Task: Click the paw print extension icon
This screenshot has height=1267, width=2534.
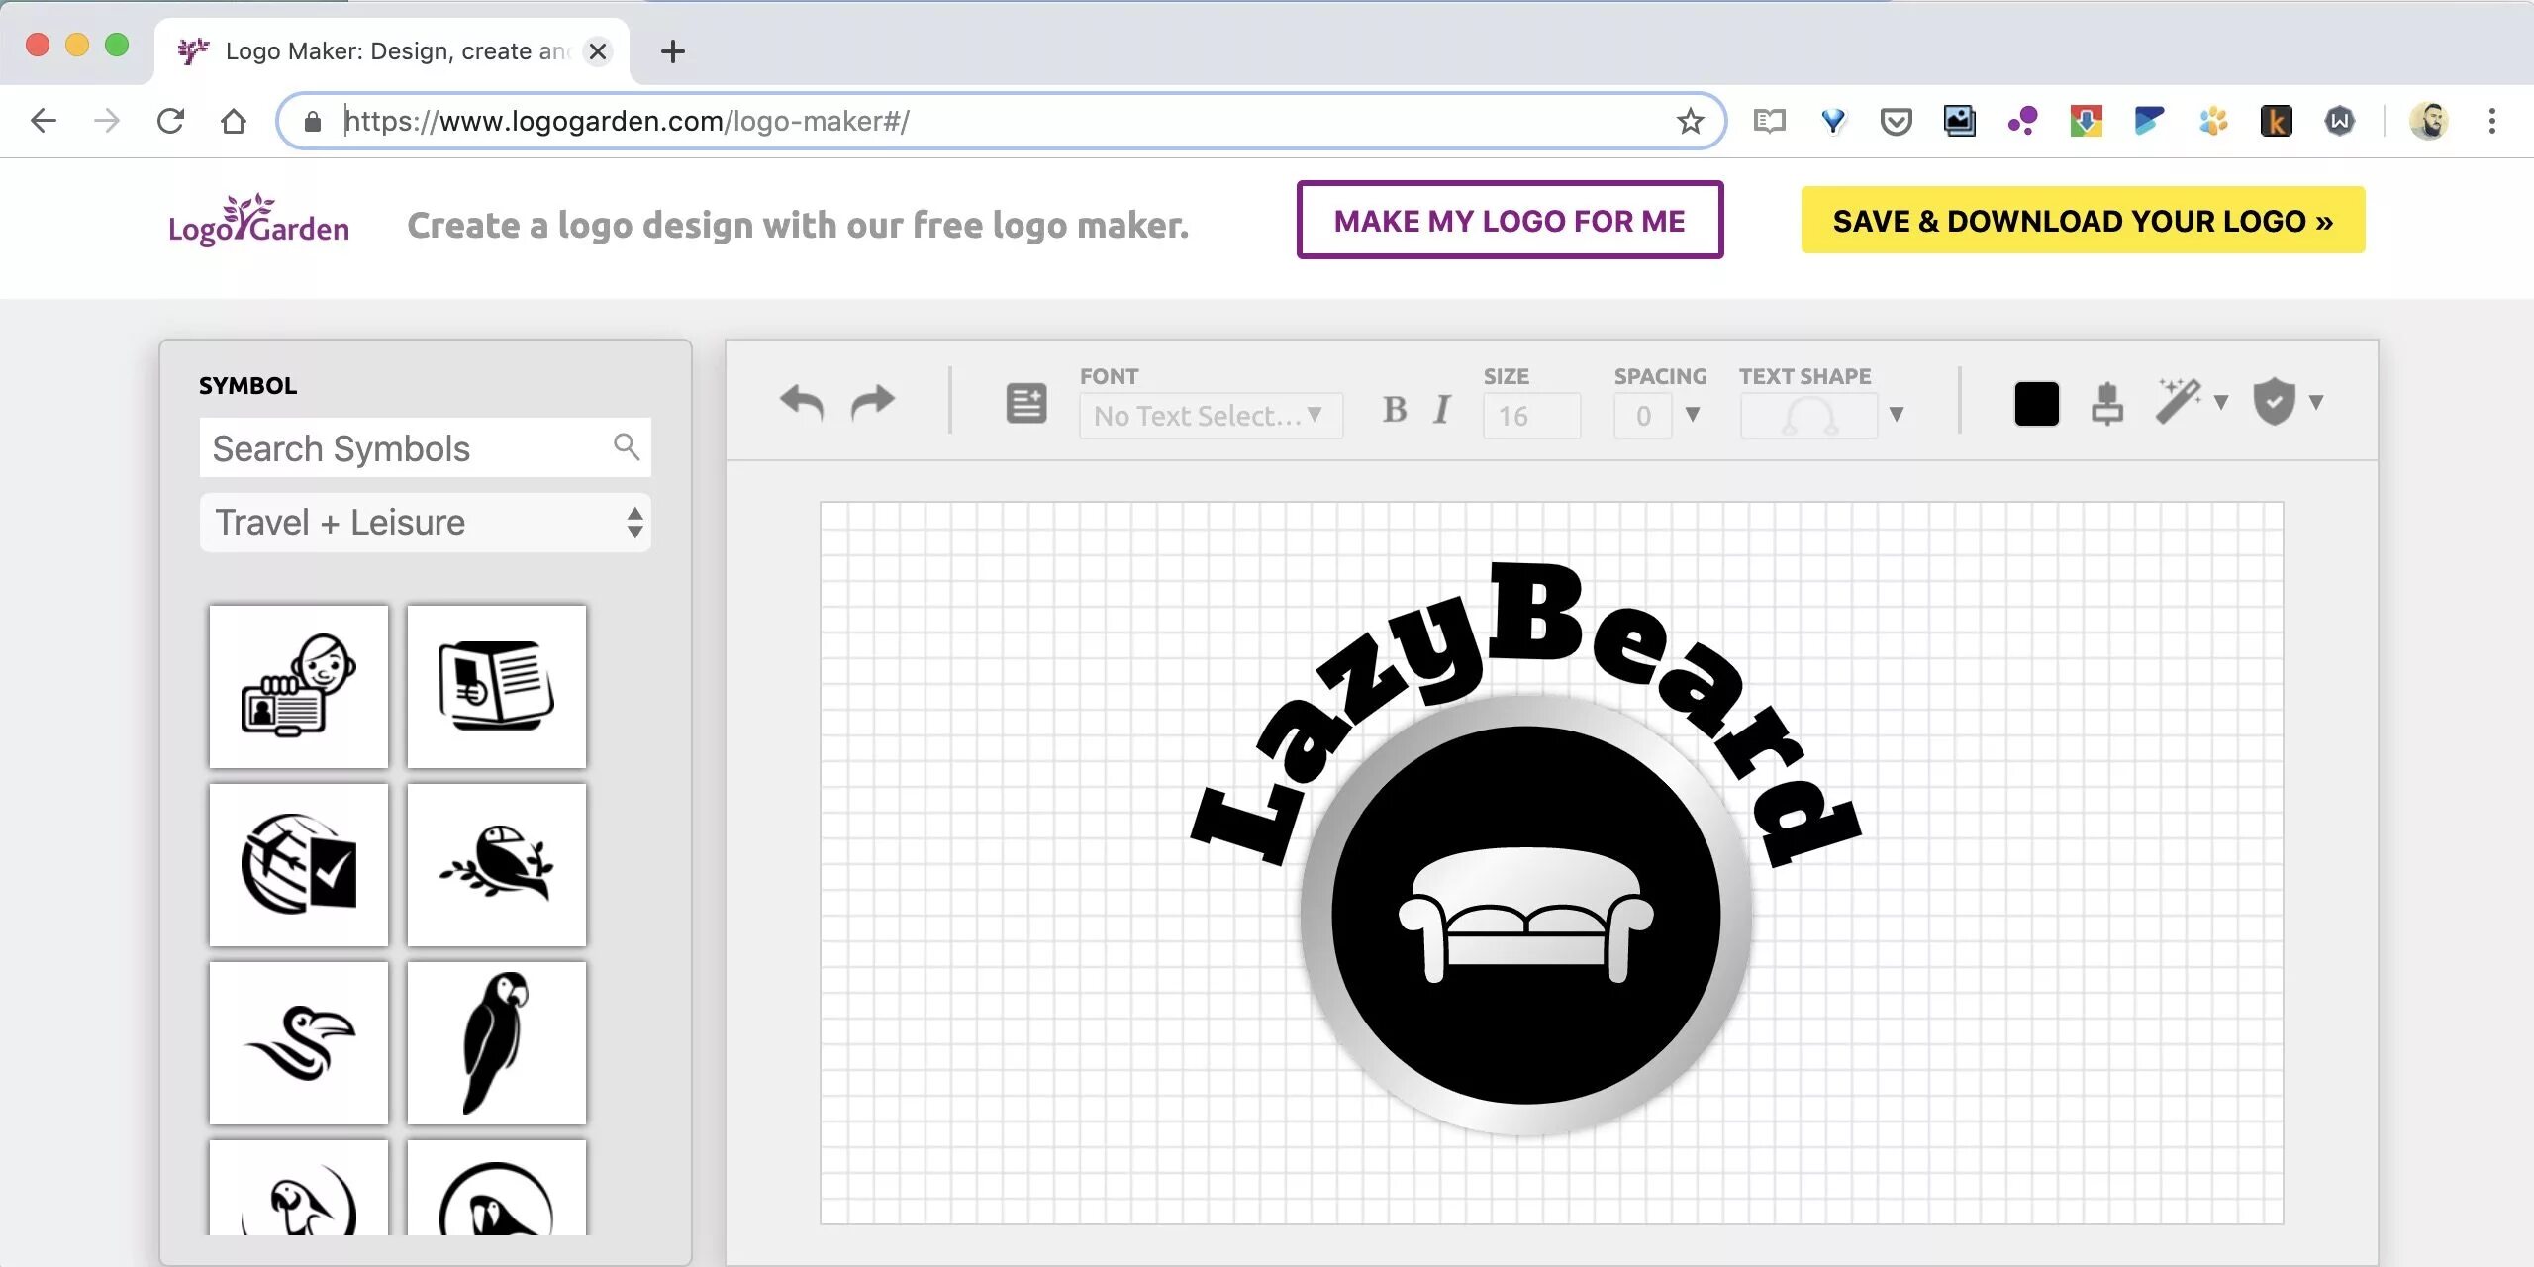Action: tap(2213, 121)
